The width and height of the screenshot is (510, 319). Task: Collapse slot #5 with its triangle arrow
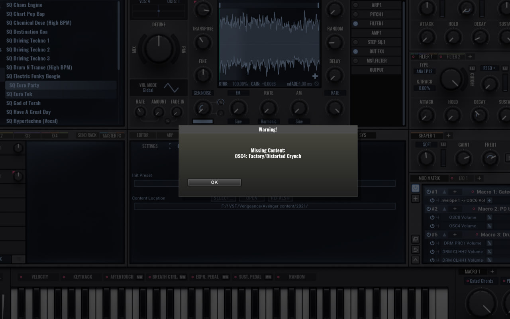[445, 235]
